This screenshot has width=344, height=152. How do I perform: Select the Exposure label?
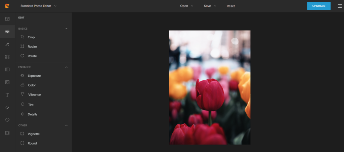click(x=34, y=76)
